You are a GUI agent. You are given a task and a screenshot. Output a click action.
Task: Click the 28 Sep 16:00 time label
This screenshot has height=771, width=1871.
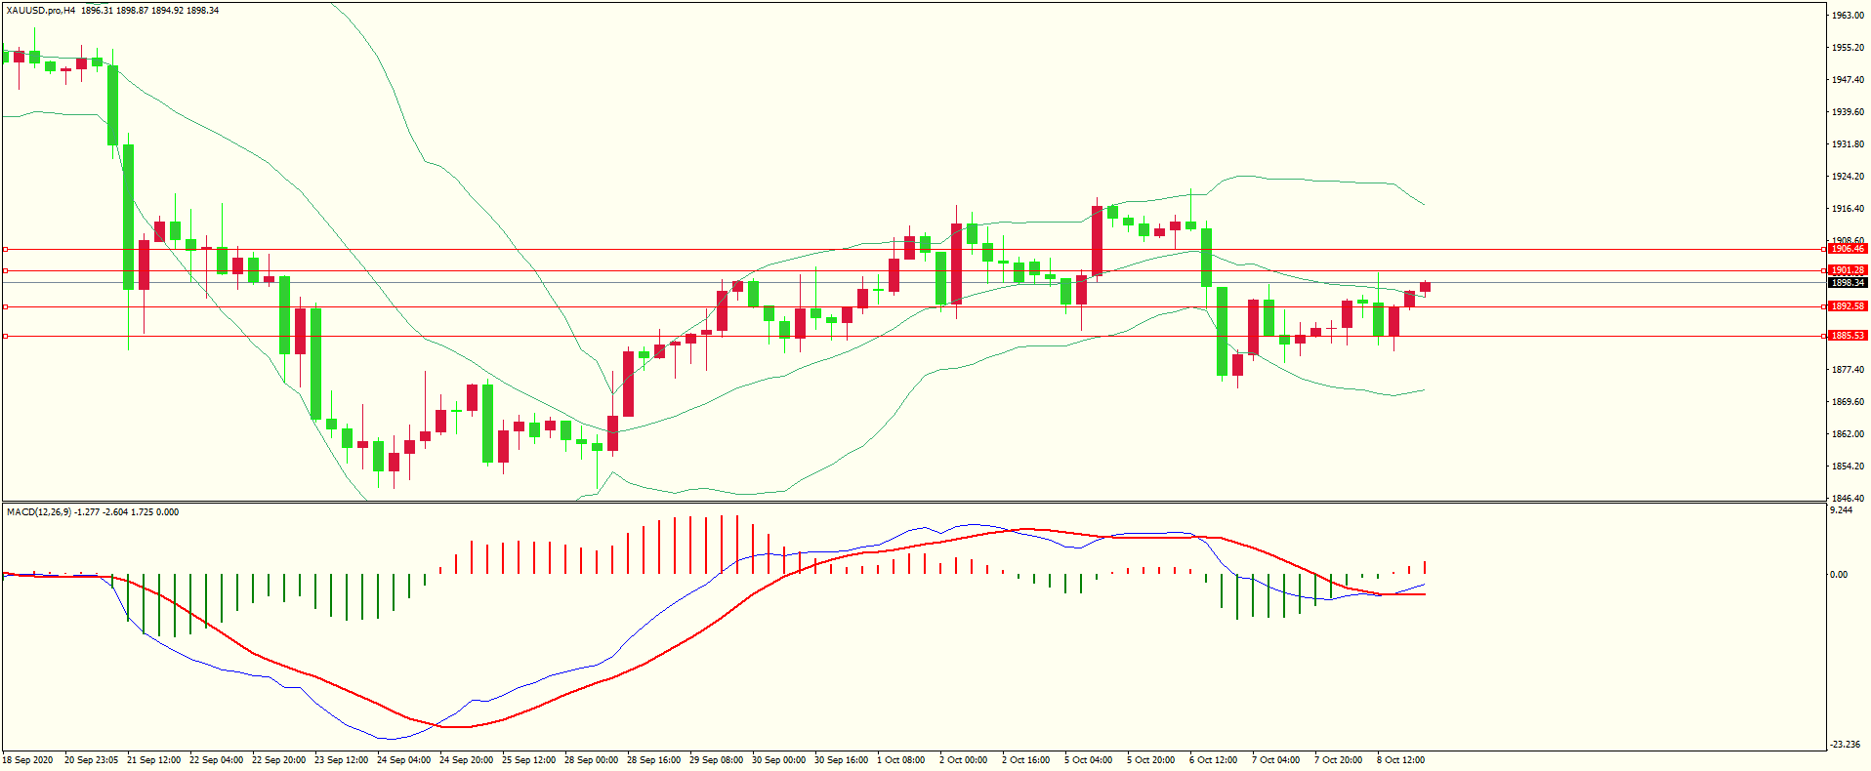pos(654,760)
